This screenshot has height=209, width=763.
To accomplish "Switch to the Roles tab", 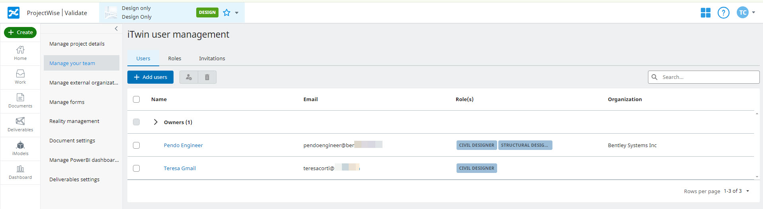I will 174,58.
